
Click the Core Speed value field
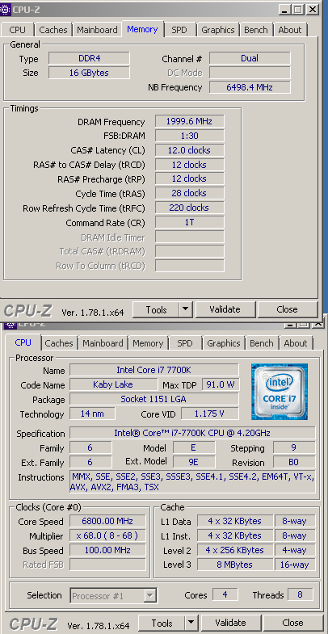[x=107, y=521]
